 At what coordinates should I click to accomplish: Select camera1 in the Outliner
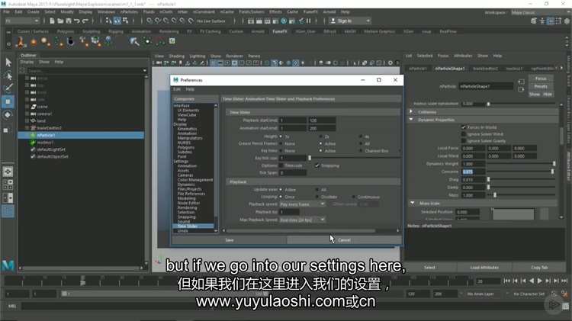[44, 114]
